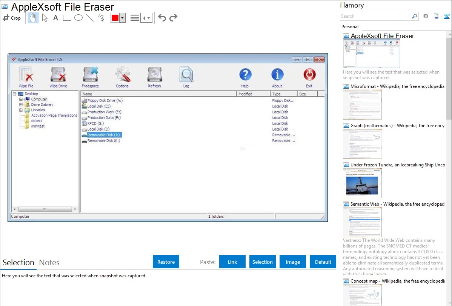The image size is (452, 306).
Task: Click the line thickness icon
Action: 134,18
